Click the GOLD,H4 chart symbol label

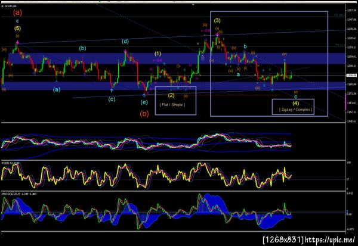tap(10, 6)
